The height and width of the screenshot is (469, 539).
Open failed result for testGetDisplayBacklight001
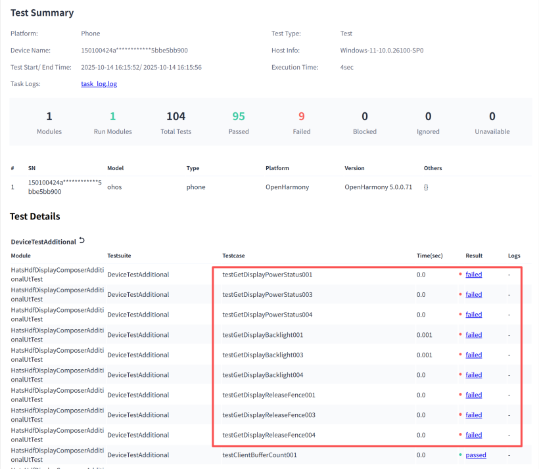coord(474,334)
